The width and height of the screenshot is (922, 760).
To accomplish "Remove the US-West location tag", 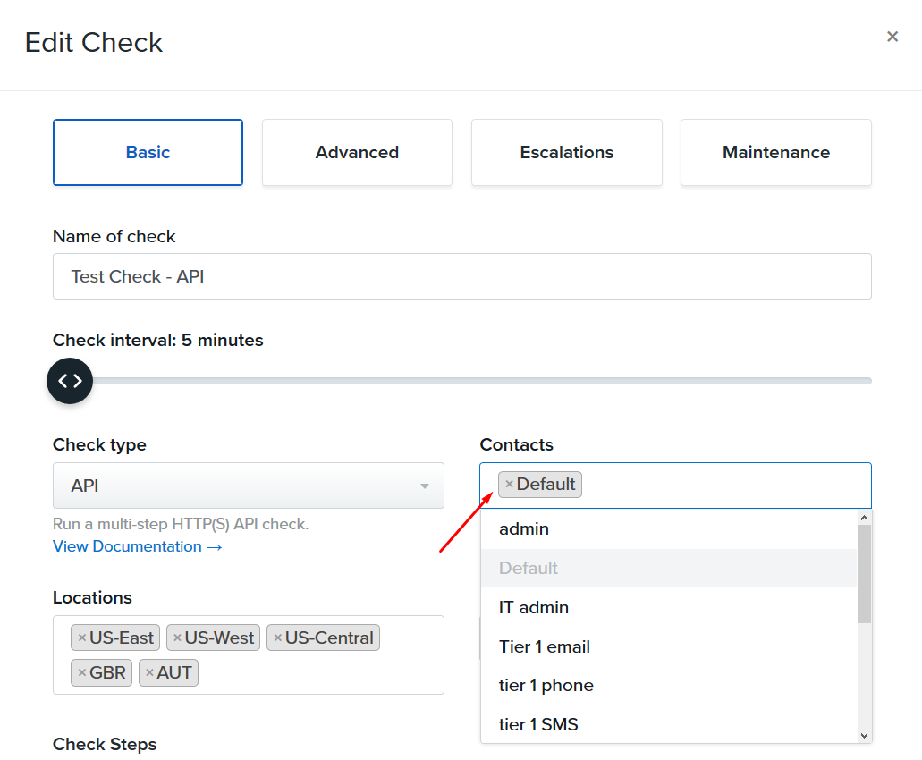I will [x=179, y=638].
